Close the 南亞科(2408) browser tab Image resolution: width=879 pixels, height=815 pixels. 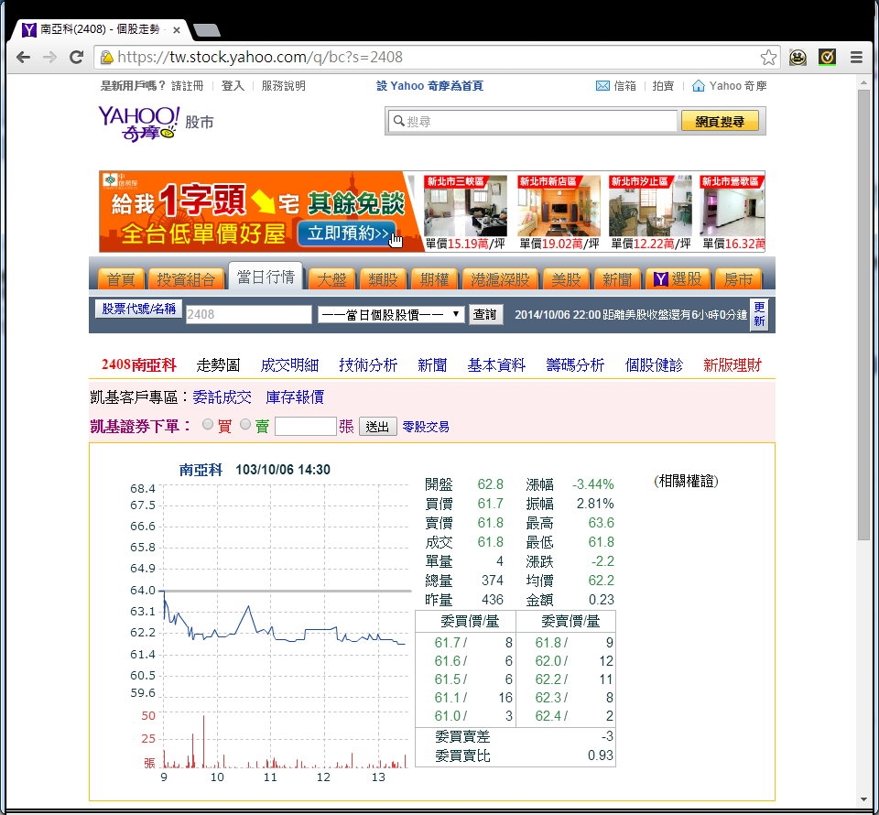tap(177, 29)
